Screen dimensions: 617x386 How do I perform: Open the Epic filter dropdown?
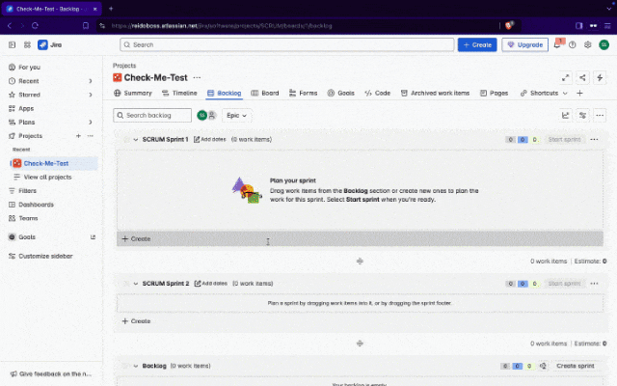(x=235, y=115)
